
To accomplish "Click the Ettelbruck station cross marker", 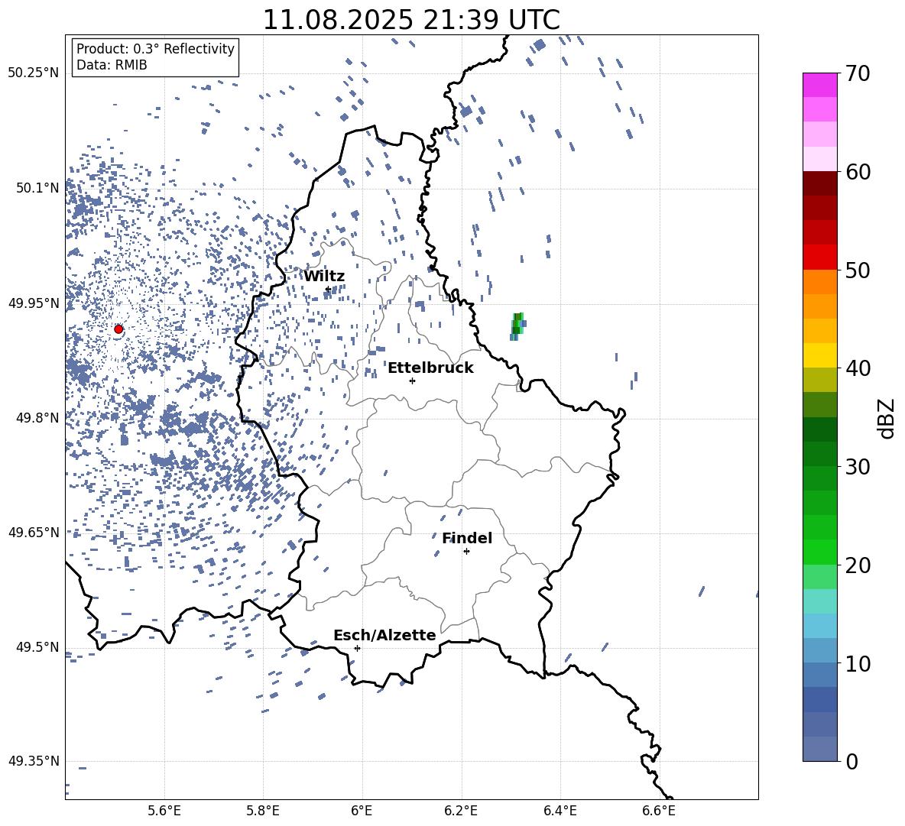I will [x=412, y=381].
